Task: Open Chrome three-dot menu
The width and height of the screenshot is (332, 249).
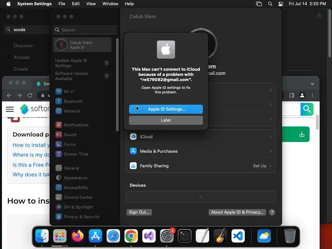Action: (313, 95)
